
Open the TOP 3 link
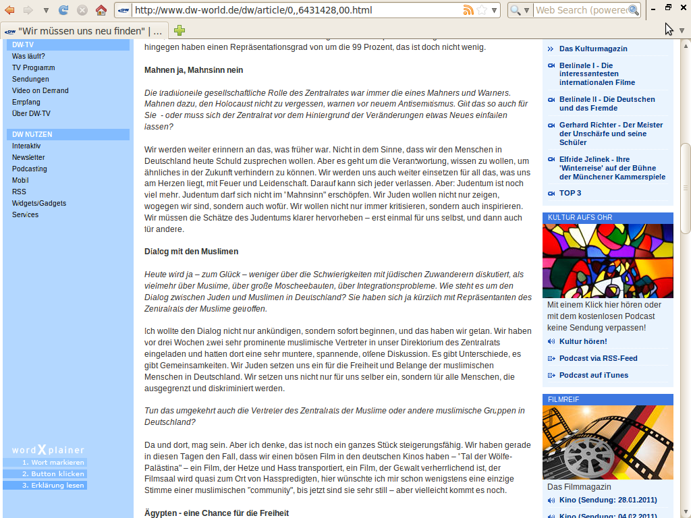point(570,194)
